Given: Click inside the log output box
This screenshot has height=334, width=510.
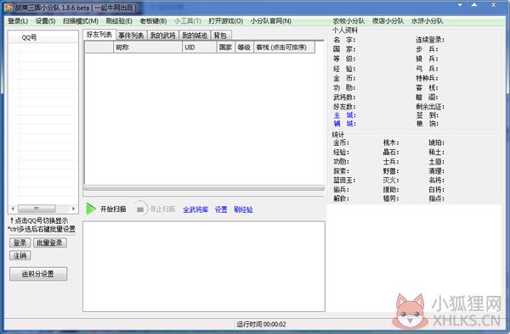Looking at the screenshot, I should (204, 266).
